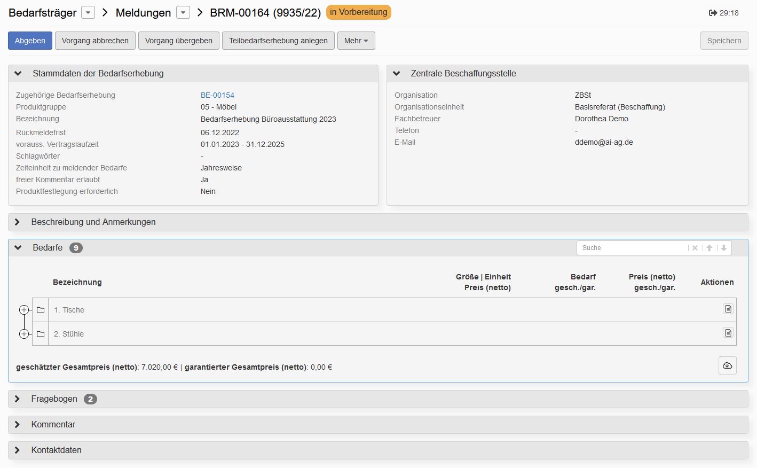This screenshot has width=757, height=468.
Task: Clear the search field with the X icon
Action: (x=695, y=247)
